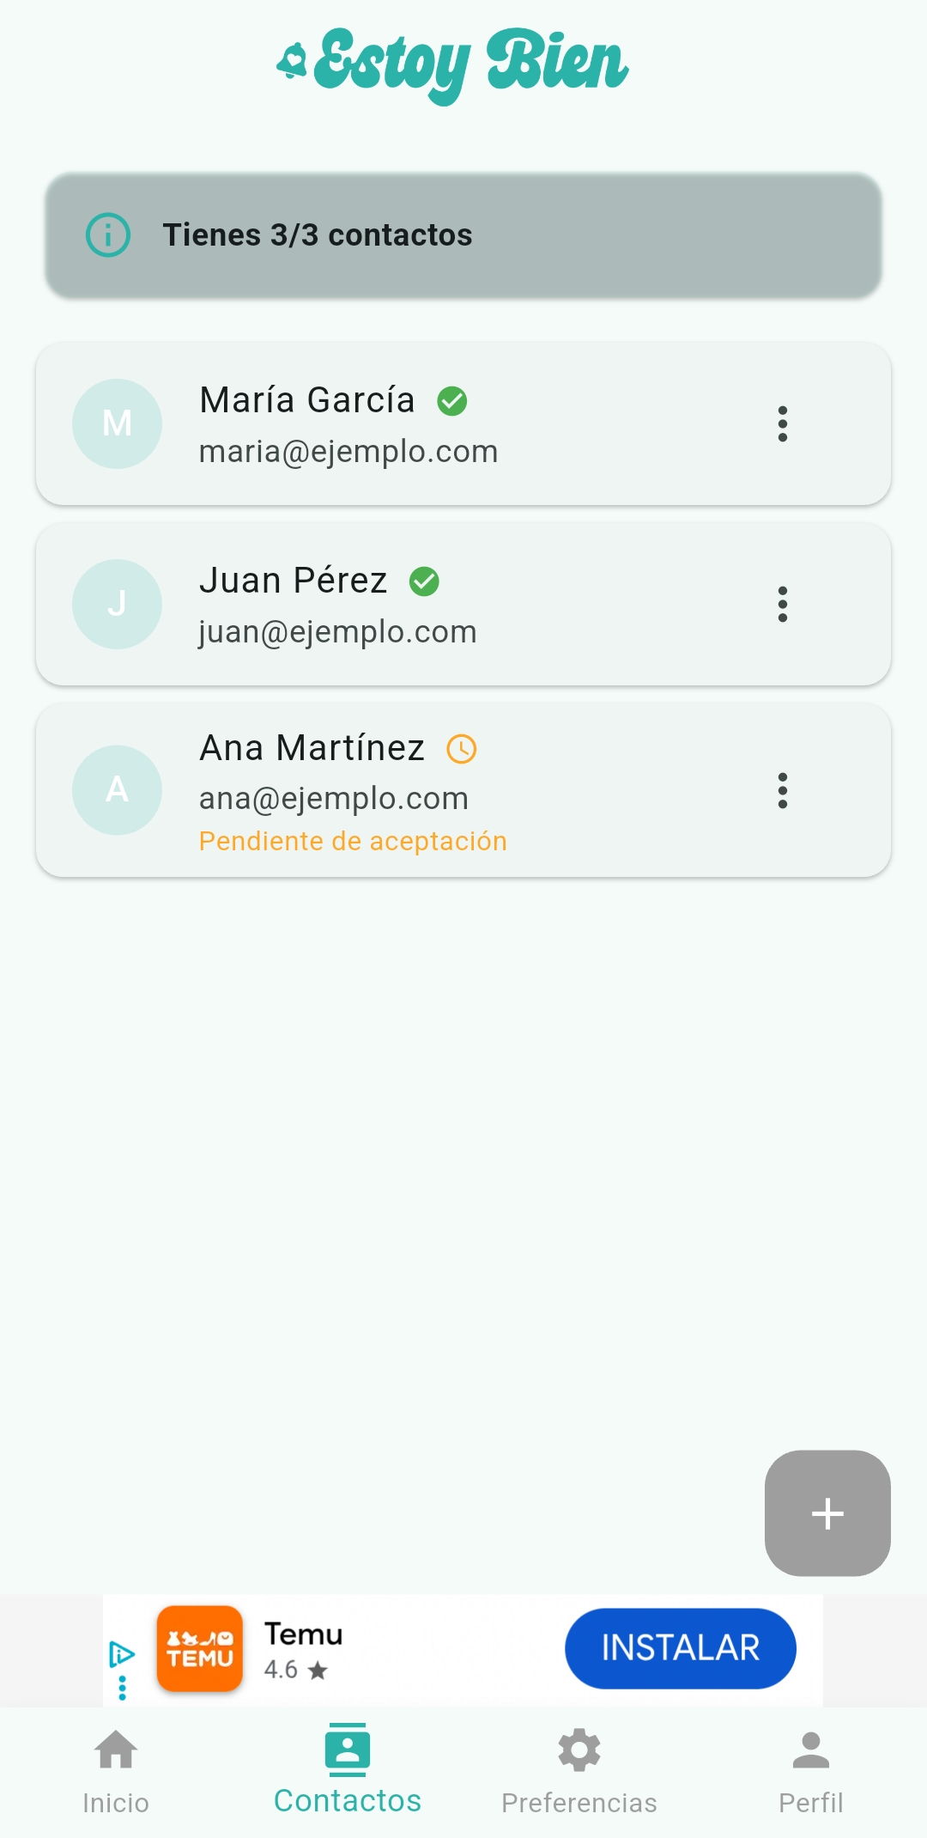
Task: Click the AdChoices icon on the ad
Action: [121, 1654]
